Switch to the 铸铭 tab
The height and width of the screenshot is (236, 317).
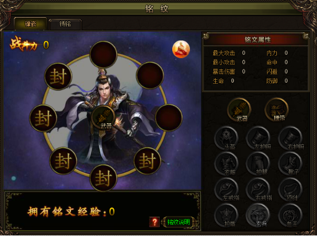coord(65,24)
